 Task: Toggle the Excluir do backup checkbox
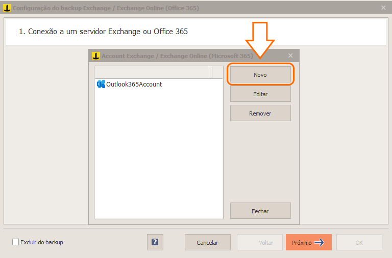[15, 242]
